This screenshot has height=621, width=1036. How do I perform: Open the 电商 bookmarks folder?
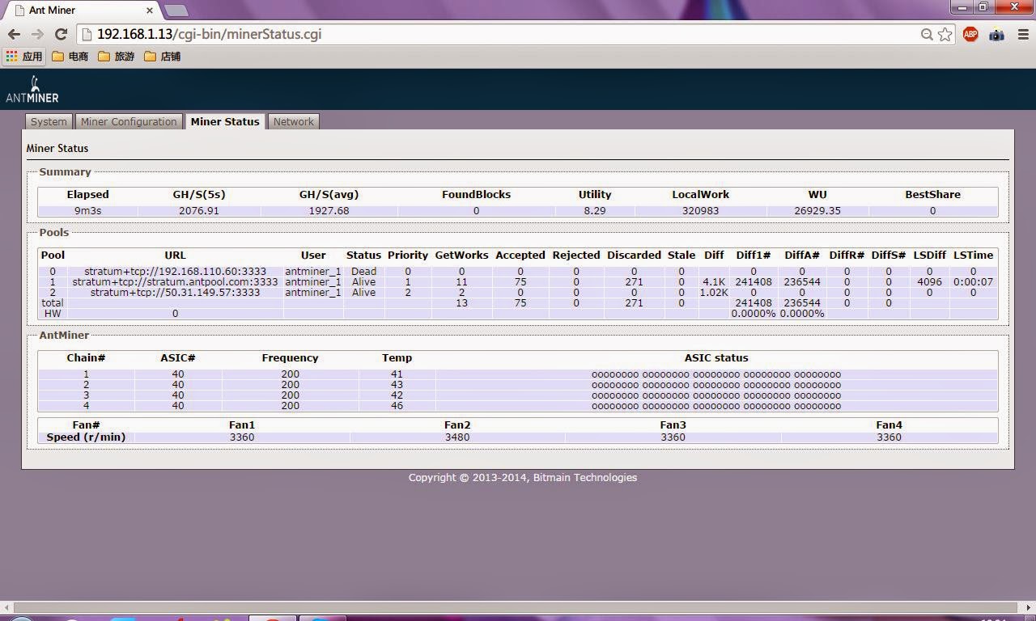coord(70,57)
